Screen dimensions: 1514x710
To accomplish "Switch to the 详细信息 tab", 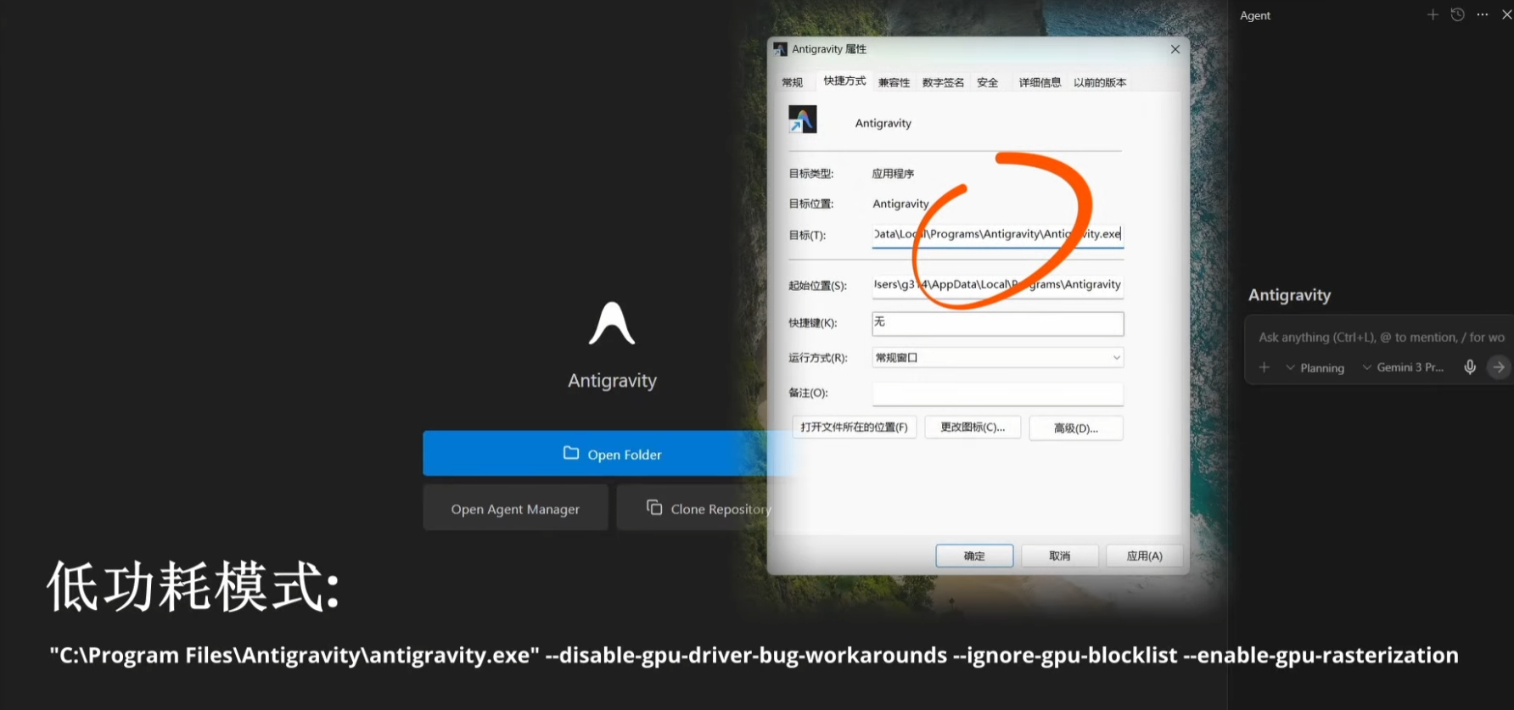I will click(x=1040, y=82).
